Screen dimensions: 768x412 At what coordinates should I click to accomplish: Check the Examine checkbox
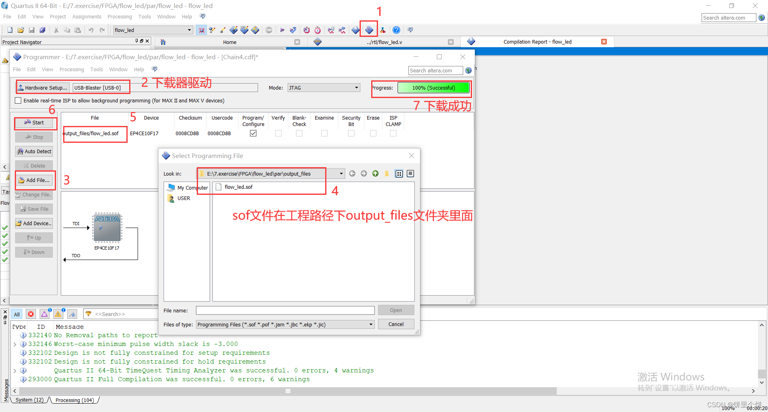coord(324,133)
